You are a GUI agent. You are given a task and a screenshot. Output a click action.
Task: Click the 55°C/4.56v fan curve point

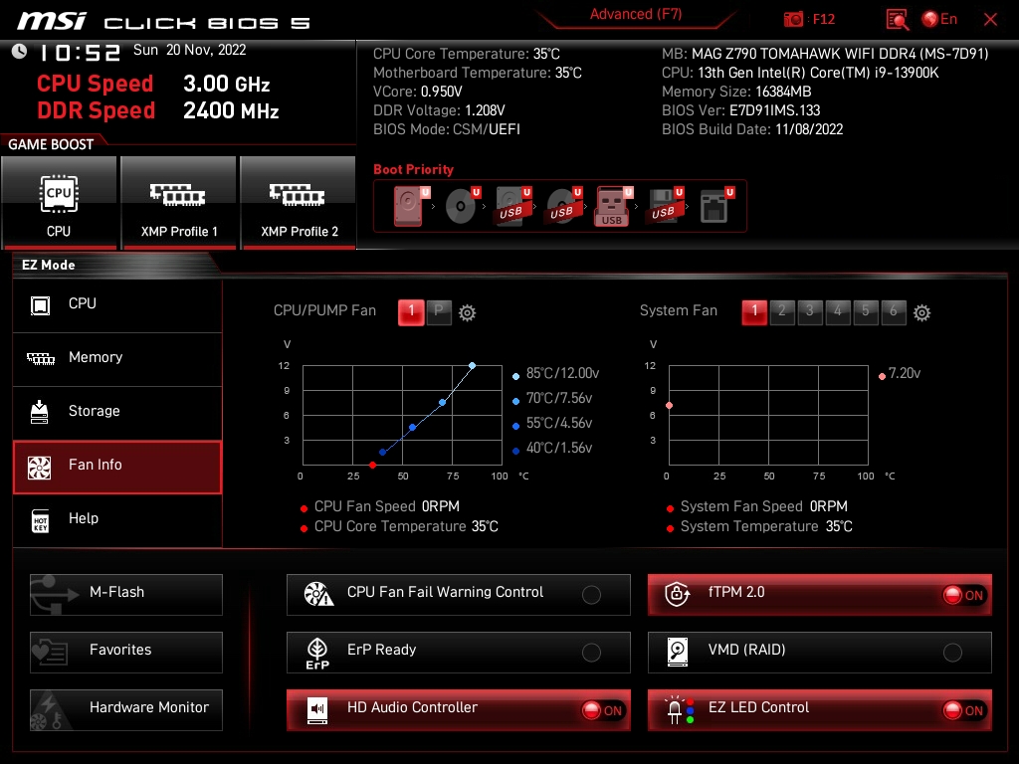pyautogui.click(x=413, y=428)
